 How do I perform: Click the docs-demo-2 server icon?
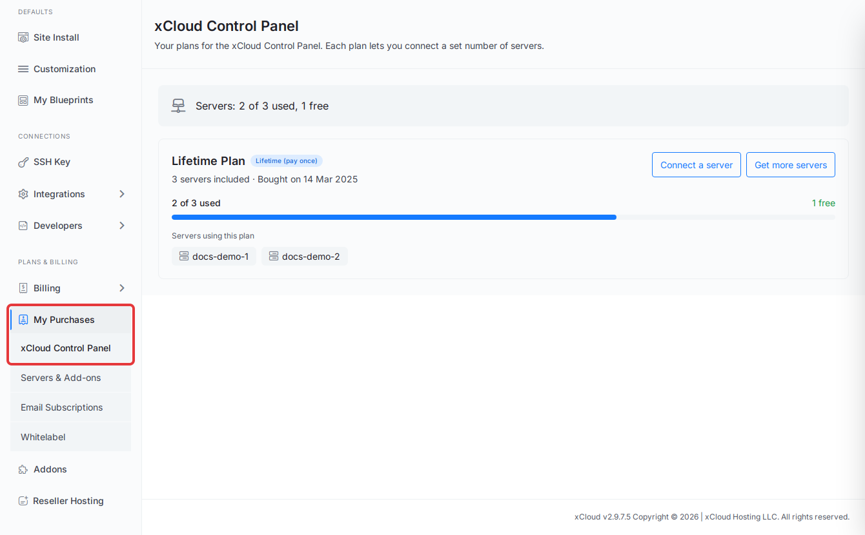(x=274, y=257)
